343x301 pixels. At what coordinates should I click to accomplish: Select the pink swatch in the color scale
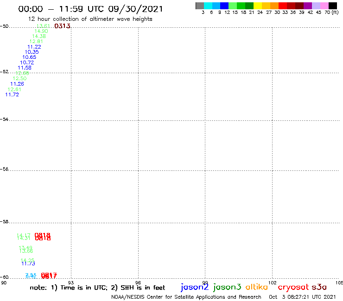[x=324, y=6]
